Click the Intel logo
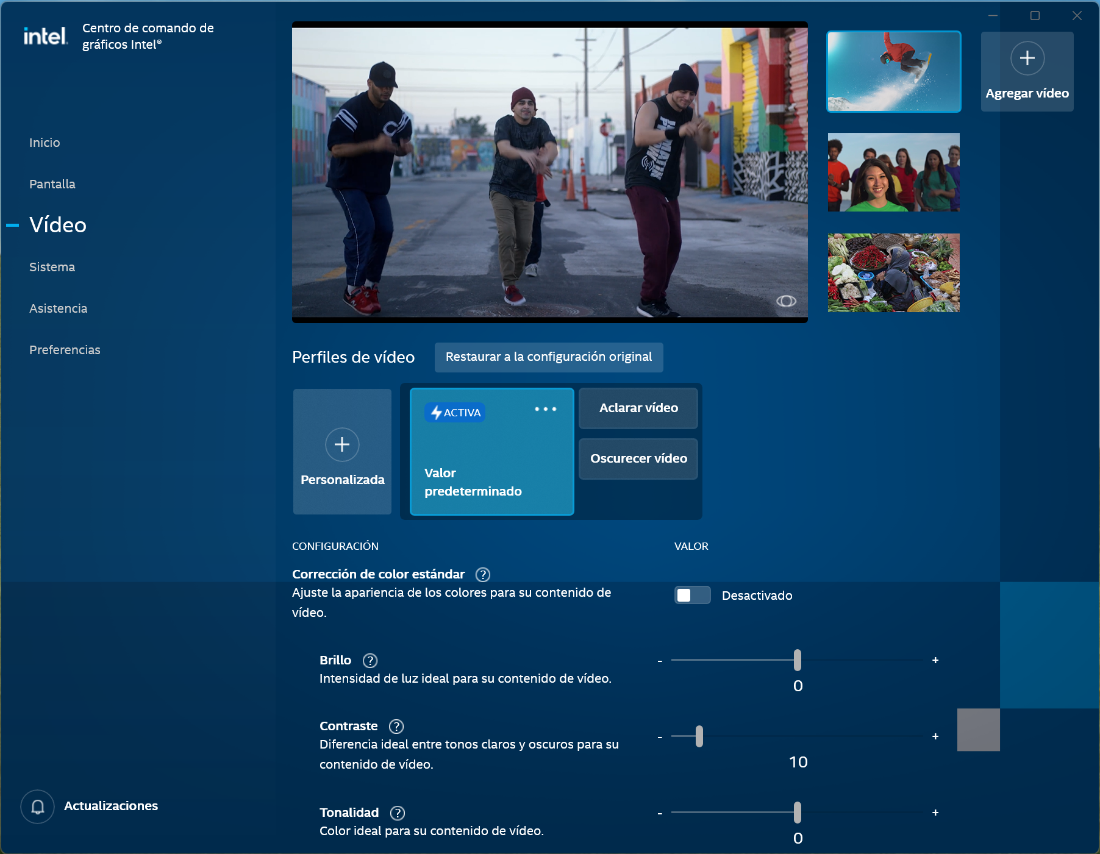Image resolution: width=1100 pixels, height=854 pixels. (45, 37)
